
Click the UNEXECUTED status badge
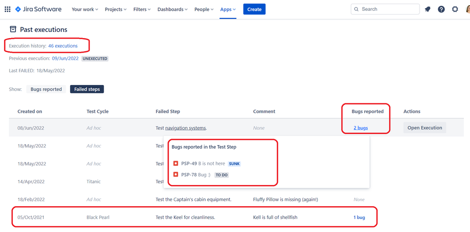[x=95, y=59]
